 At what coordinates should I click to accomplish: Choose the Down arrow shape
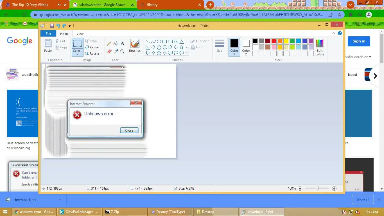(x=148, y=53)
